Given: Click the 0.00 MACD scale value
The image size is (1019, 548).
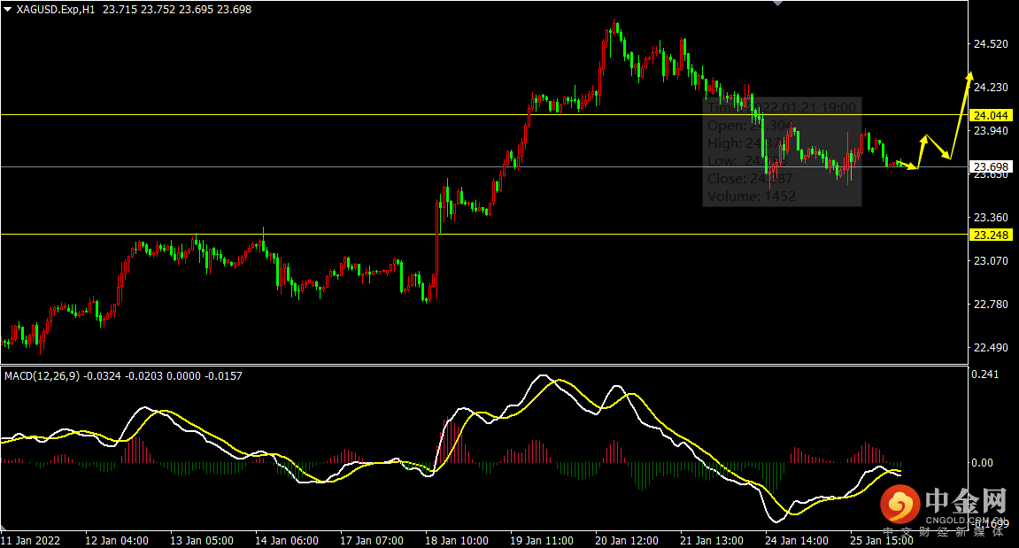Looking at the screenshot, I should tap(982, 463).
